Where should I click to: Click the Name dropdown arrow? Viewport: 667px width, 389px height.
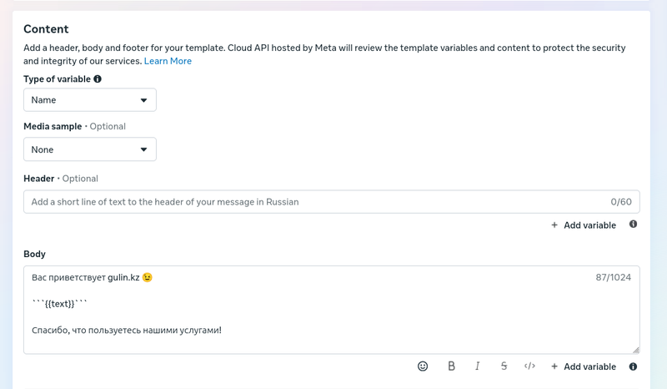[x=143, y=100]
